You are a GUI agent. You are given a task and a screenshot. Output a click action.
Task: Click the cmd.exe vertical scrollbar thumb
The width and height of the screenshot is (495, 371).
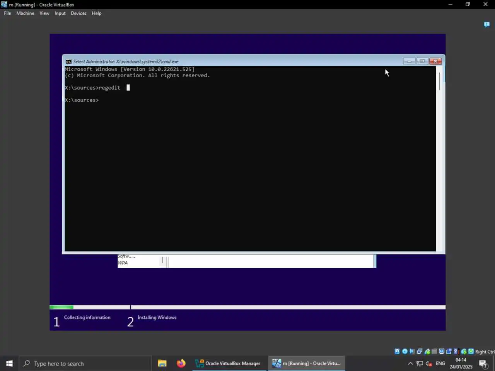[x=439, y=81]
